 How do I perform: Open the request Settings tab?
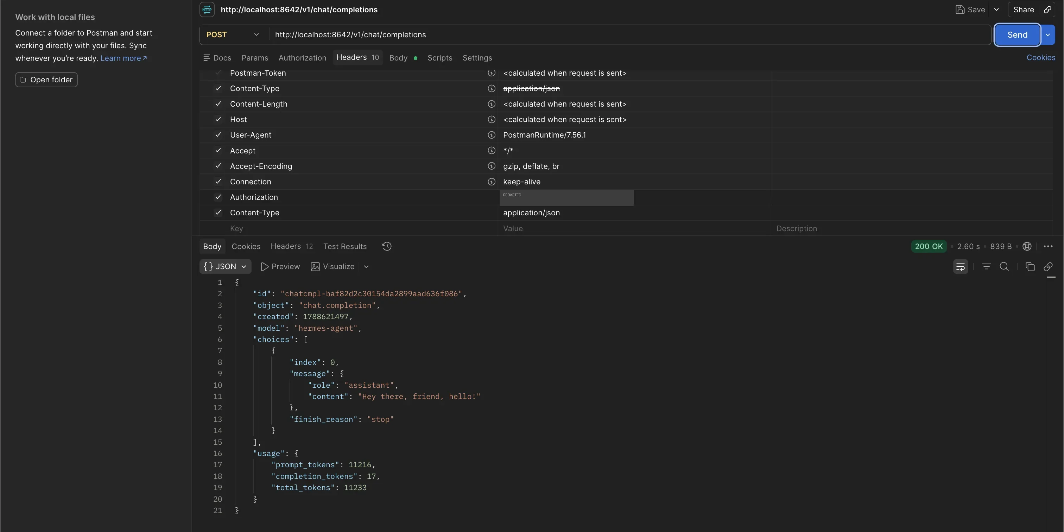click(477, 58)
